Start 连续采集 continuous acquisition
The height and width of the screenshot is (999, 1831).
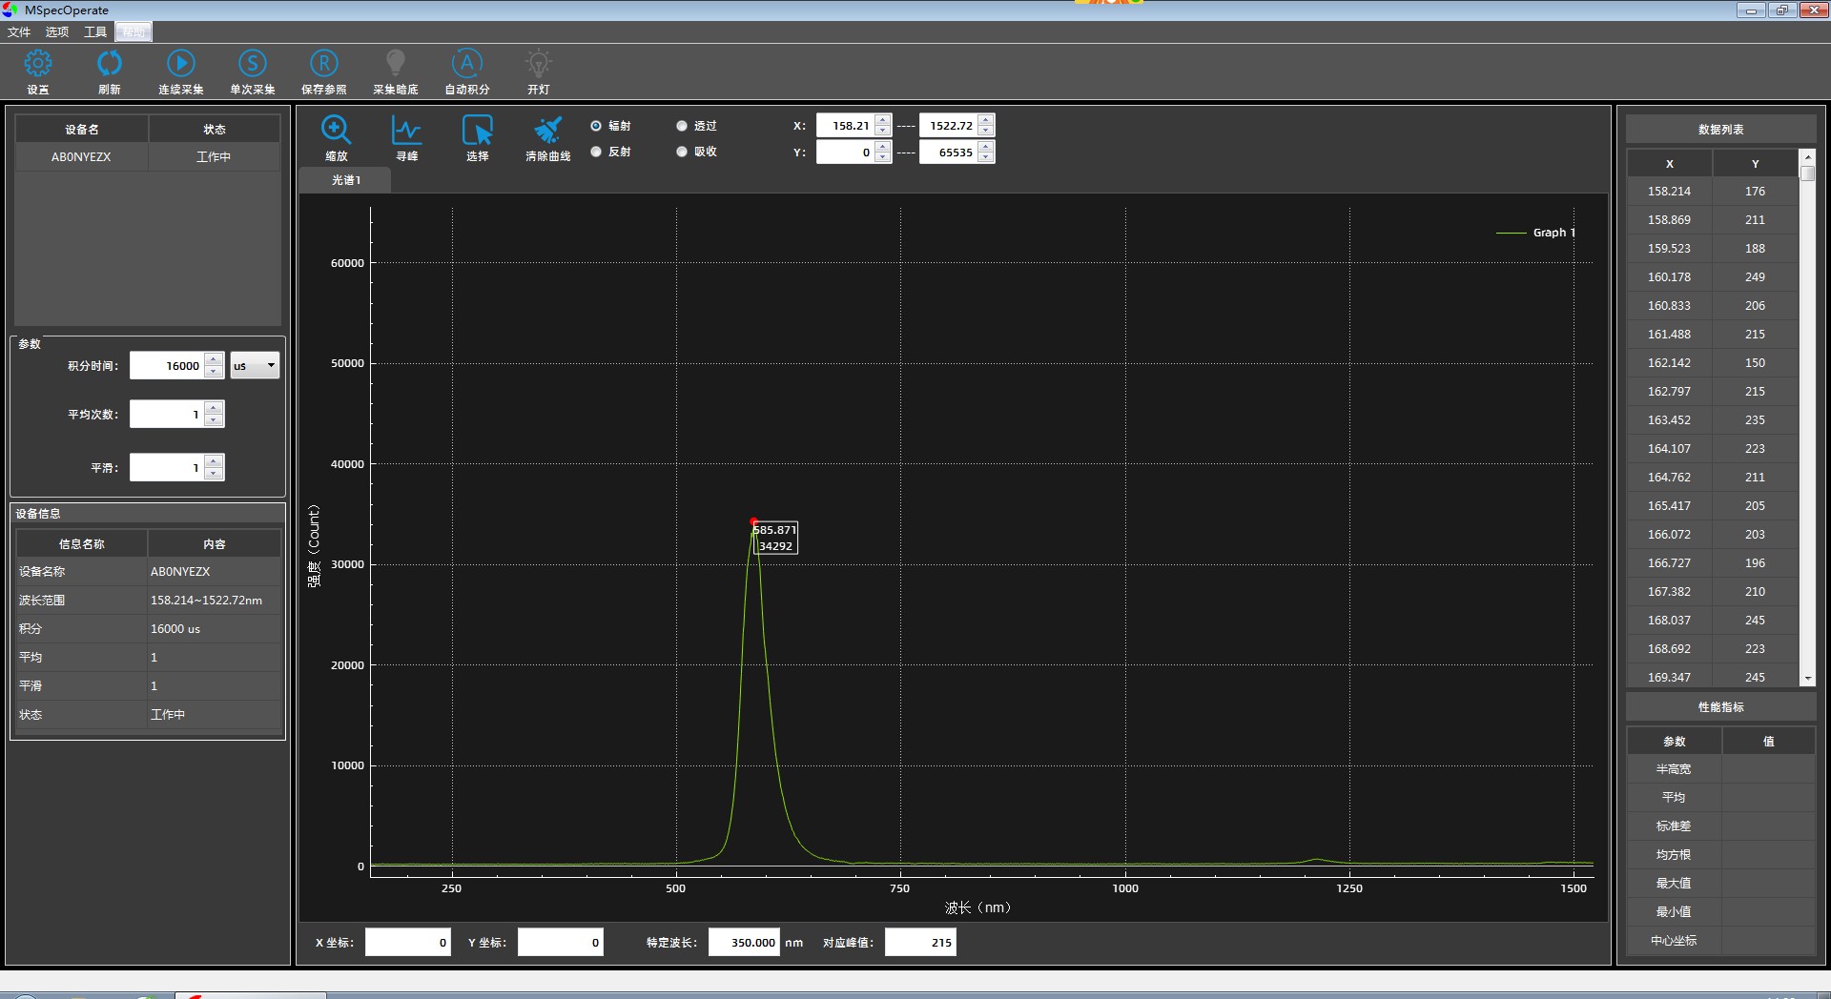[181, 64]
